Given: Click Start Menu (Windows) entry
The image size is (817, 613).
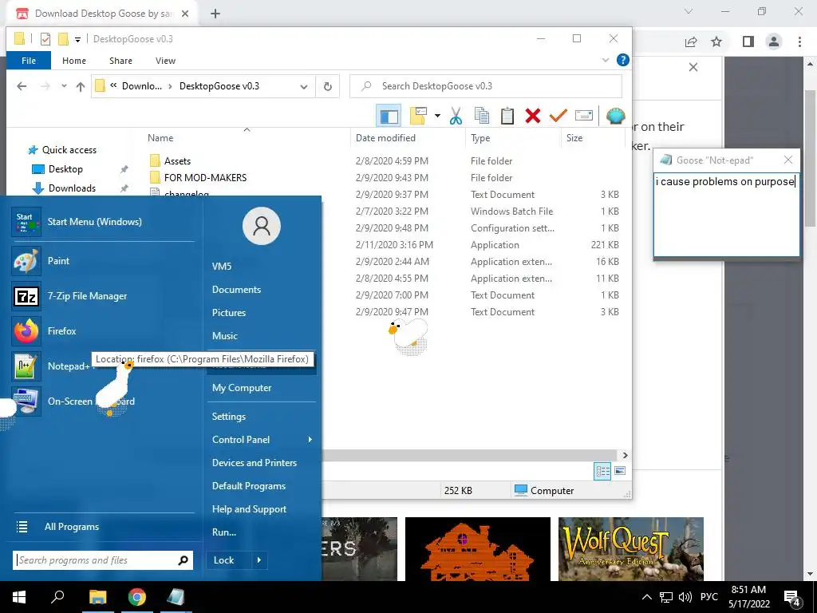Looking at the screenshot, I should [x=94, y=222].
